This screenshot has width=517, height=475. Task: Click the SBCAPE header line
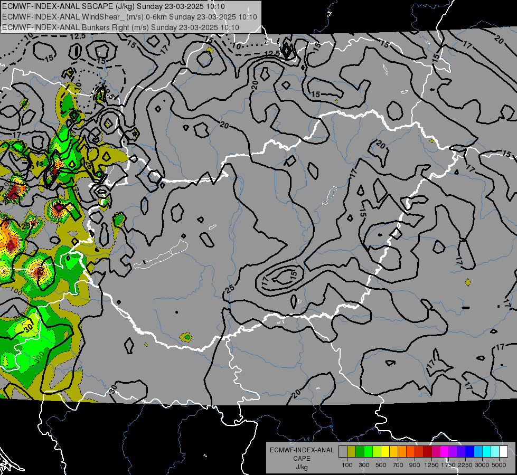114,6
